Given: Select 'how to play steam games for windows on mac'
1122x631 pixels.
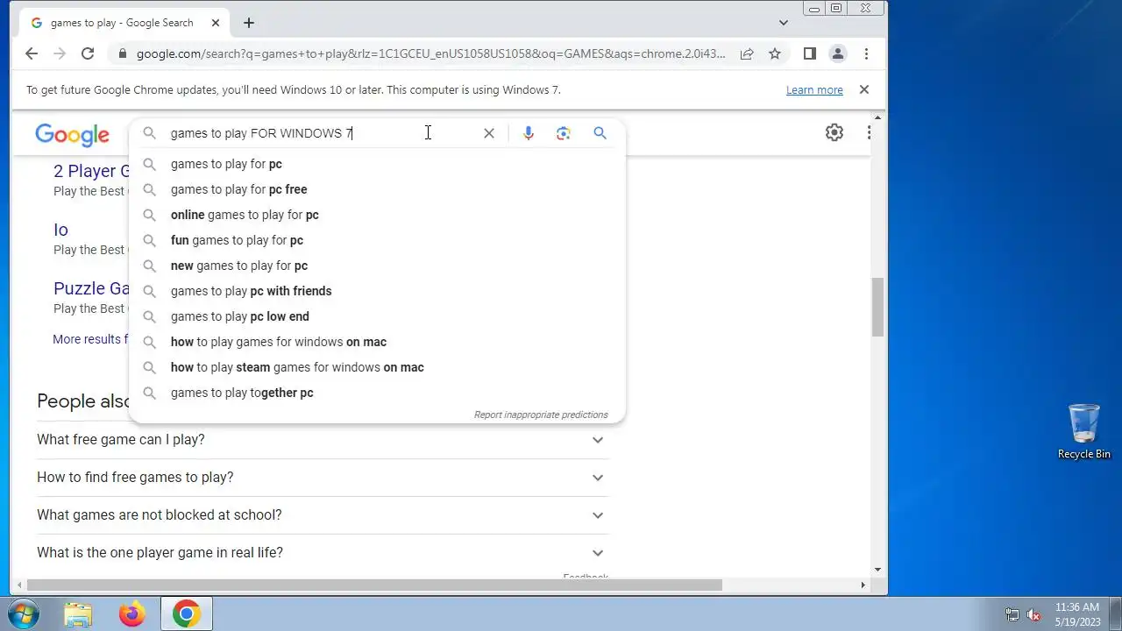Looking at the screenshot, I should tap(377, 367).
